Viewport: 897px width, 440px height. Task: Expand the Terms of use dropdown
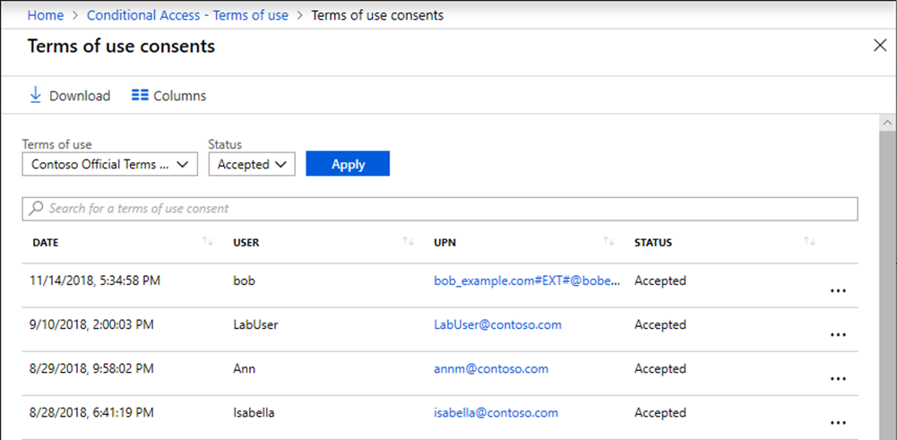click(x=110, y=164)
